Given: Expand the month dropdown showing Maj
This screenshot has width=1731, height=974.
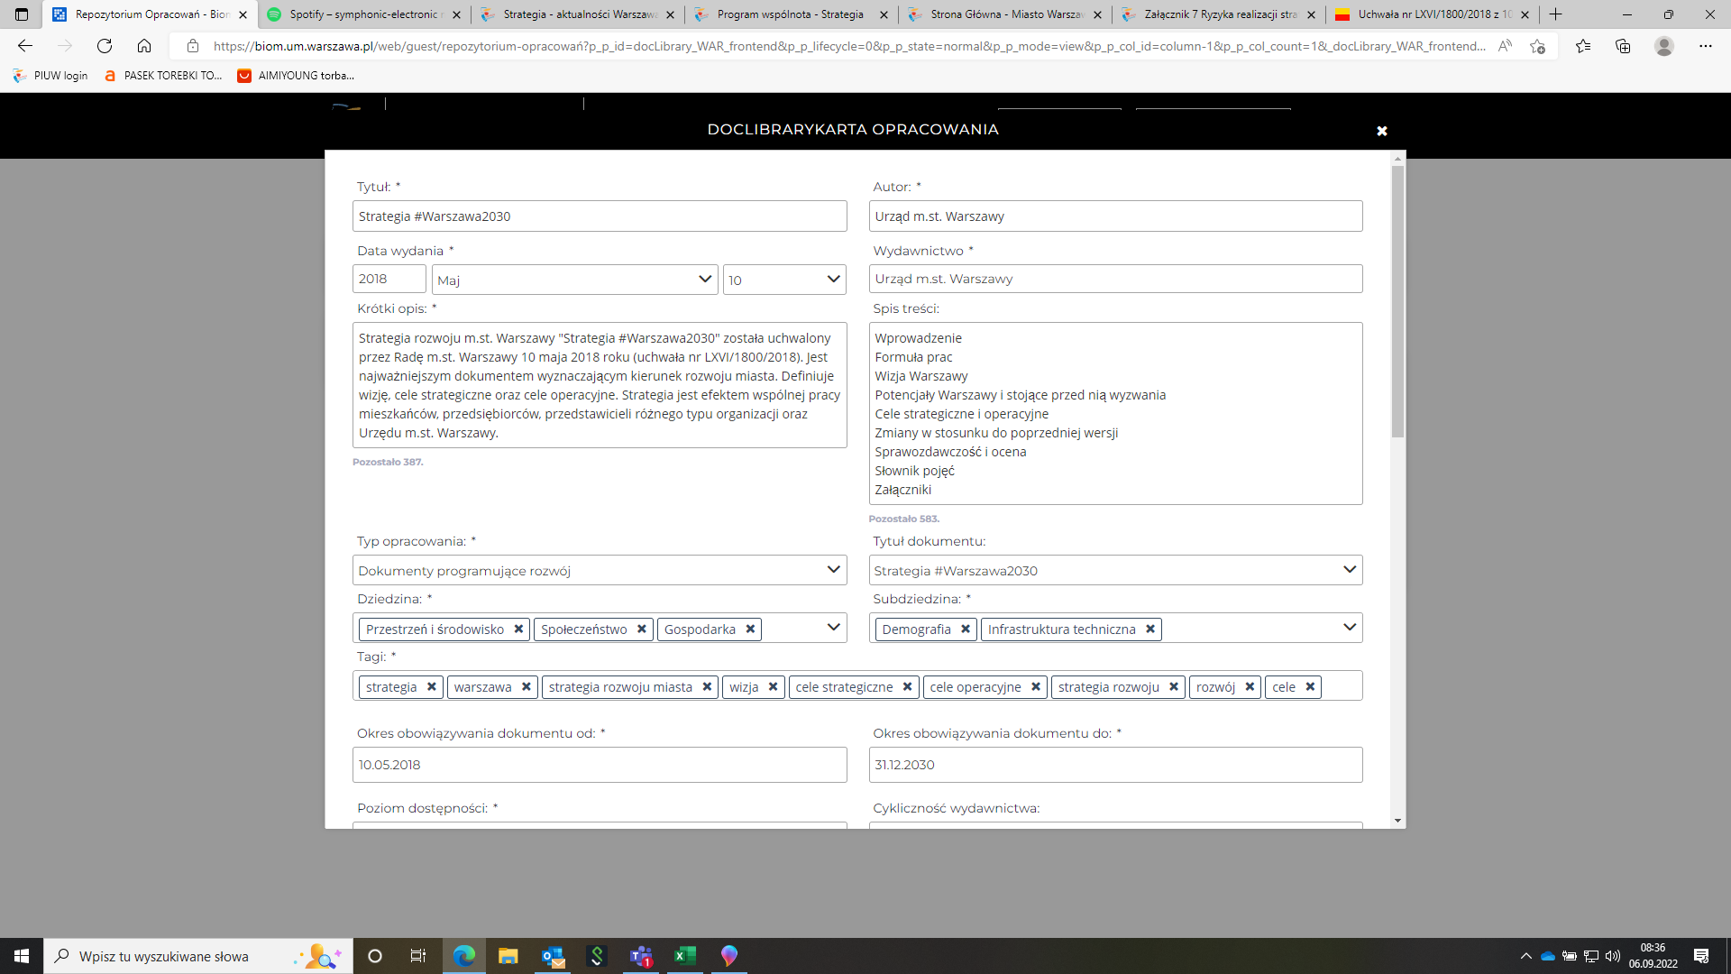Looking at the screenshot, I should coord(574,280).
